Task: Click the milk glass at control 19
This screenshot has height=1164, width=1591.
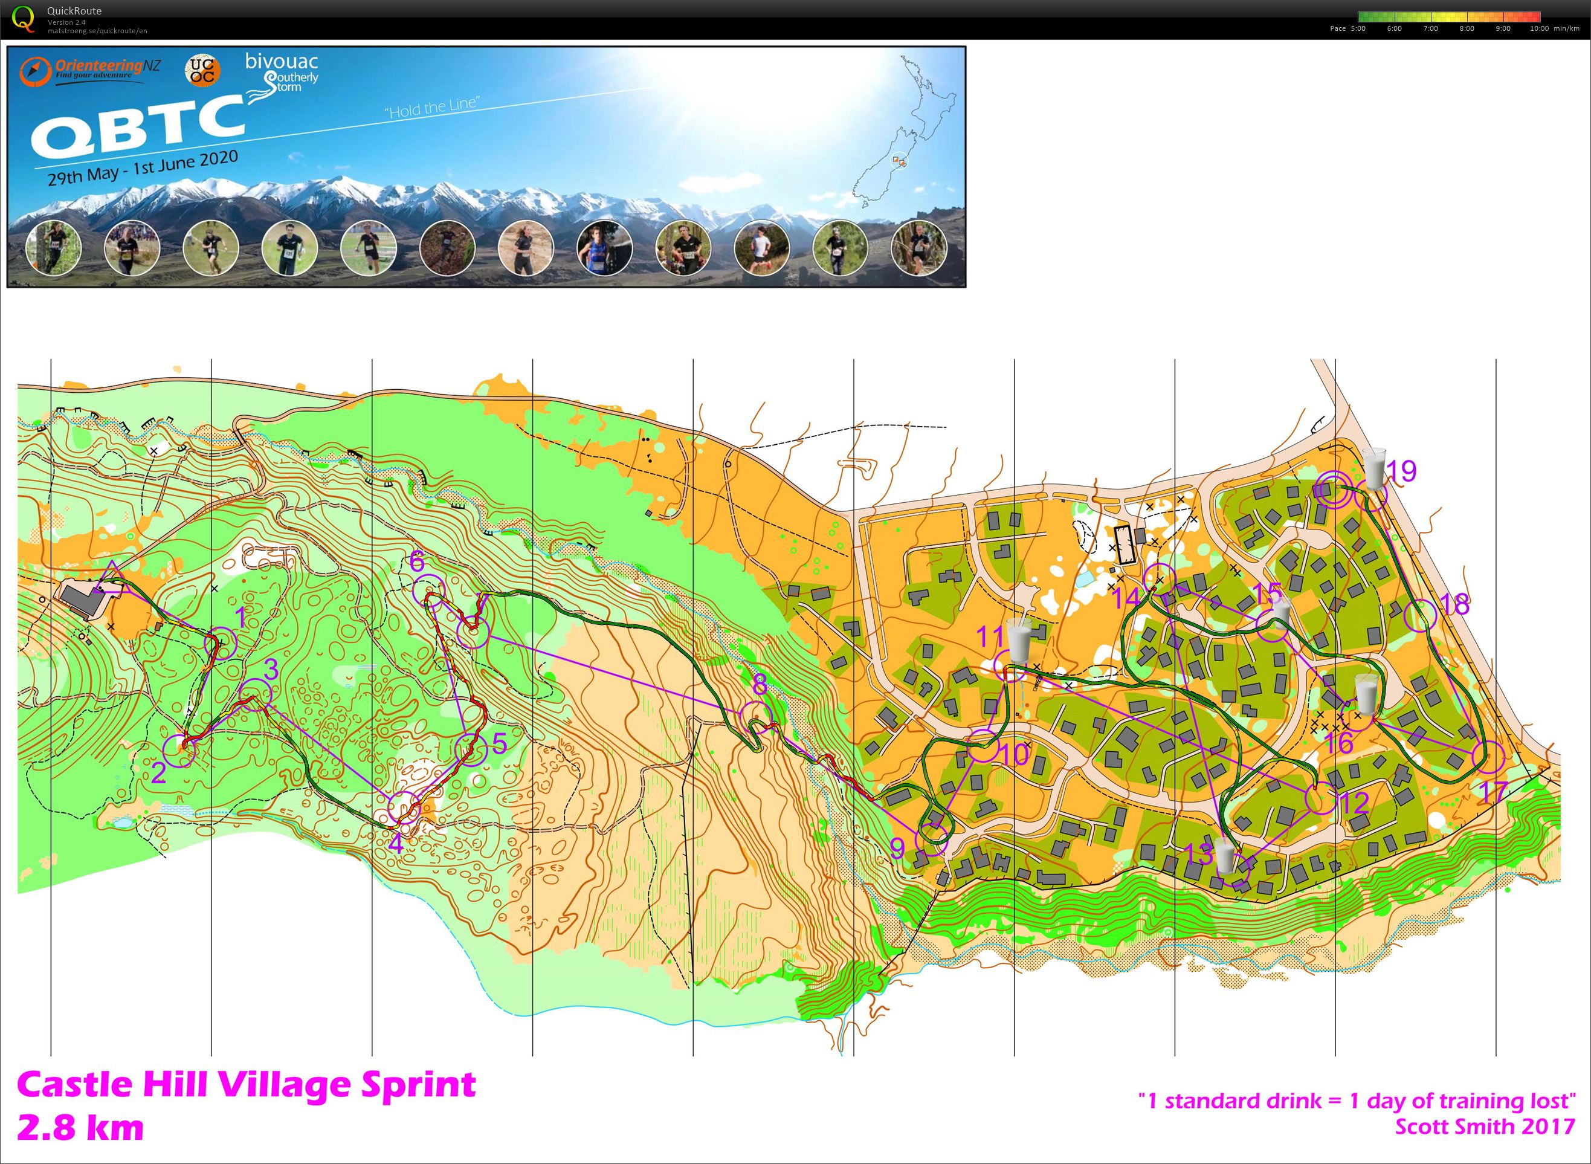Action: tap(1374, 468)
